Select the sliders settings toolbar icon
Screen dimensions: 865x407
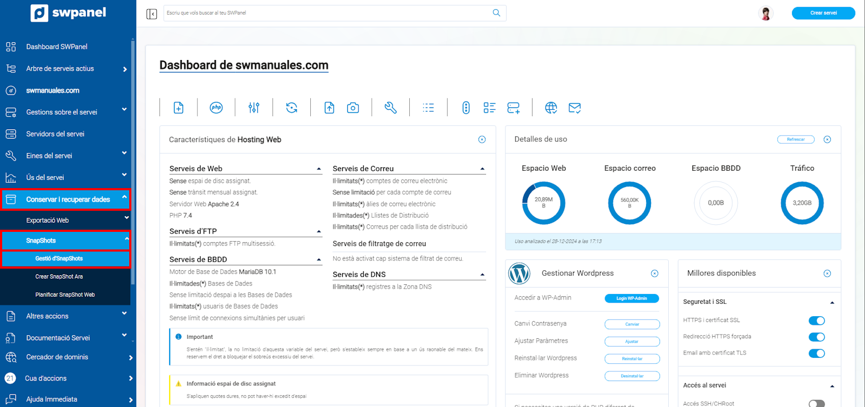pyautogui.click(x=254, y=108)
